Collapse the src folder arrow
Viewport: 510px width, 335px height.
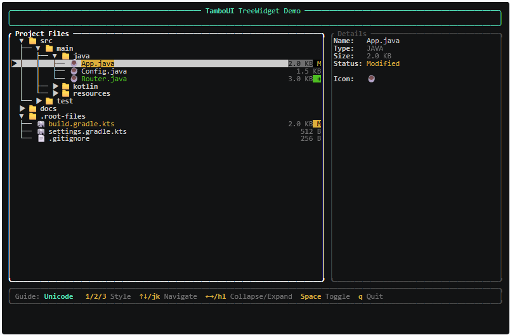[x=22, y=41]
